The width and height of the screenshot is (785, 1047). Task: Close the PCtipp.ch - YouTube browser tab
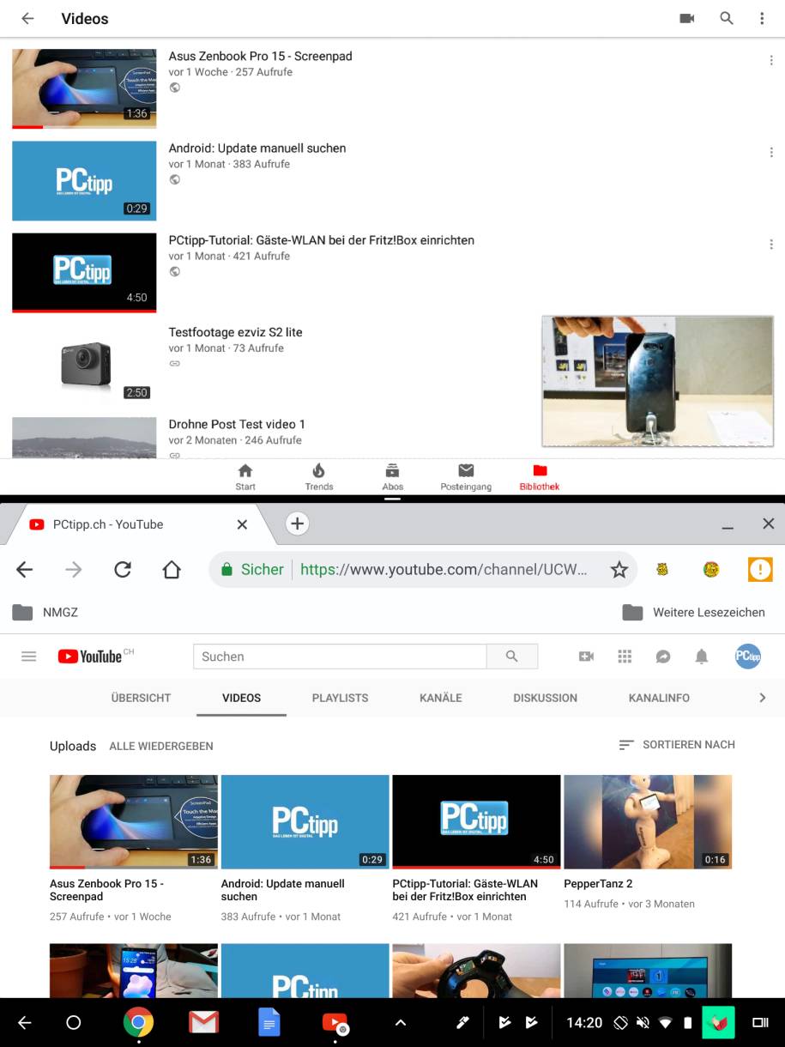(x=242, y=524)
